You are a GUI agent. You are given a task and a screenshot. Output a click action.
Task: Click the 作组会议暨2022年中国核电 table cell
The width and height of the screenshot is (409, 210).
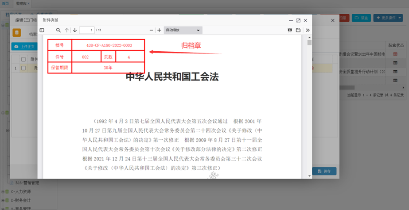click(362, 54)
